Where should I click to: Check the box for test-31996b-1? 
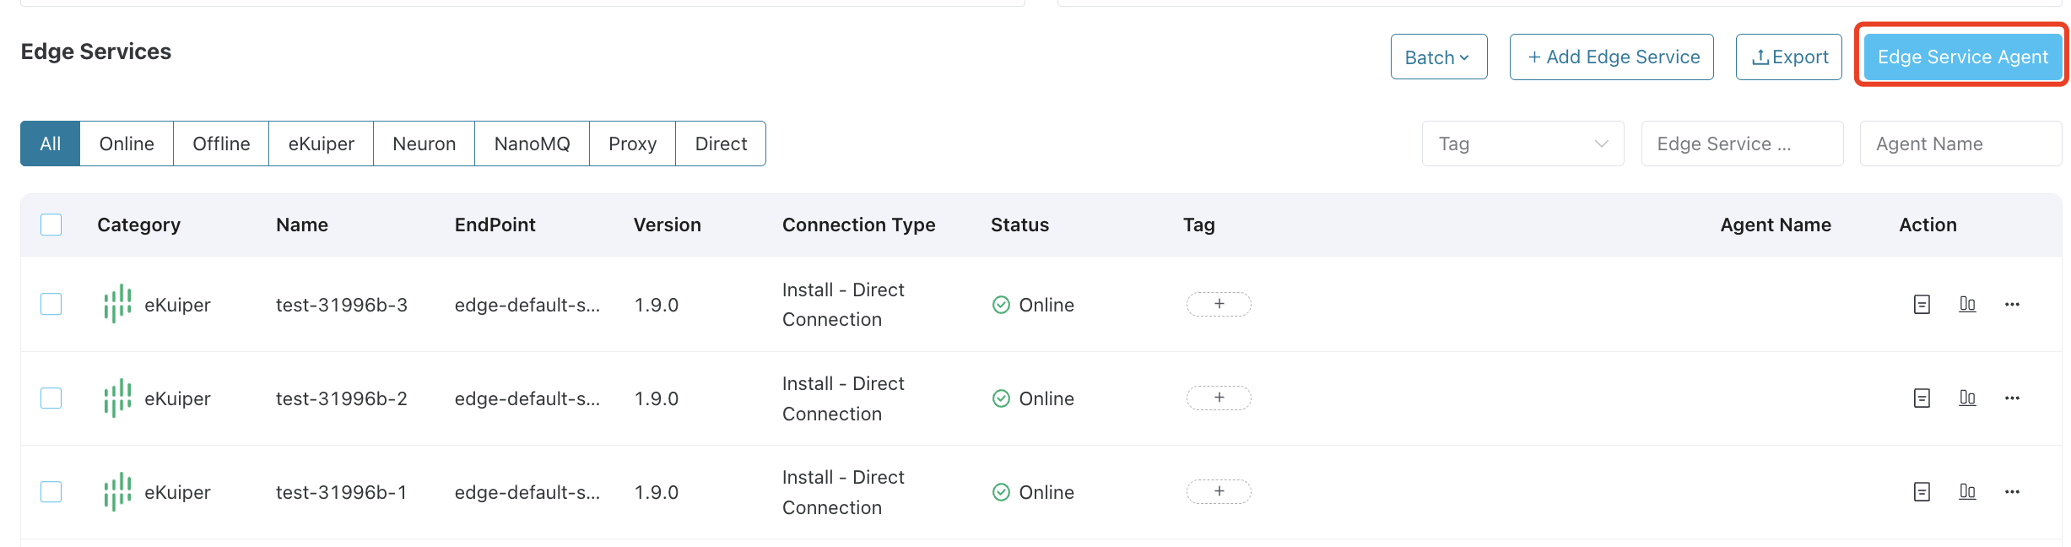pyautogui.click(x=51, y=491)
